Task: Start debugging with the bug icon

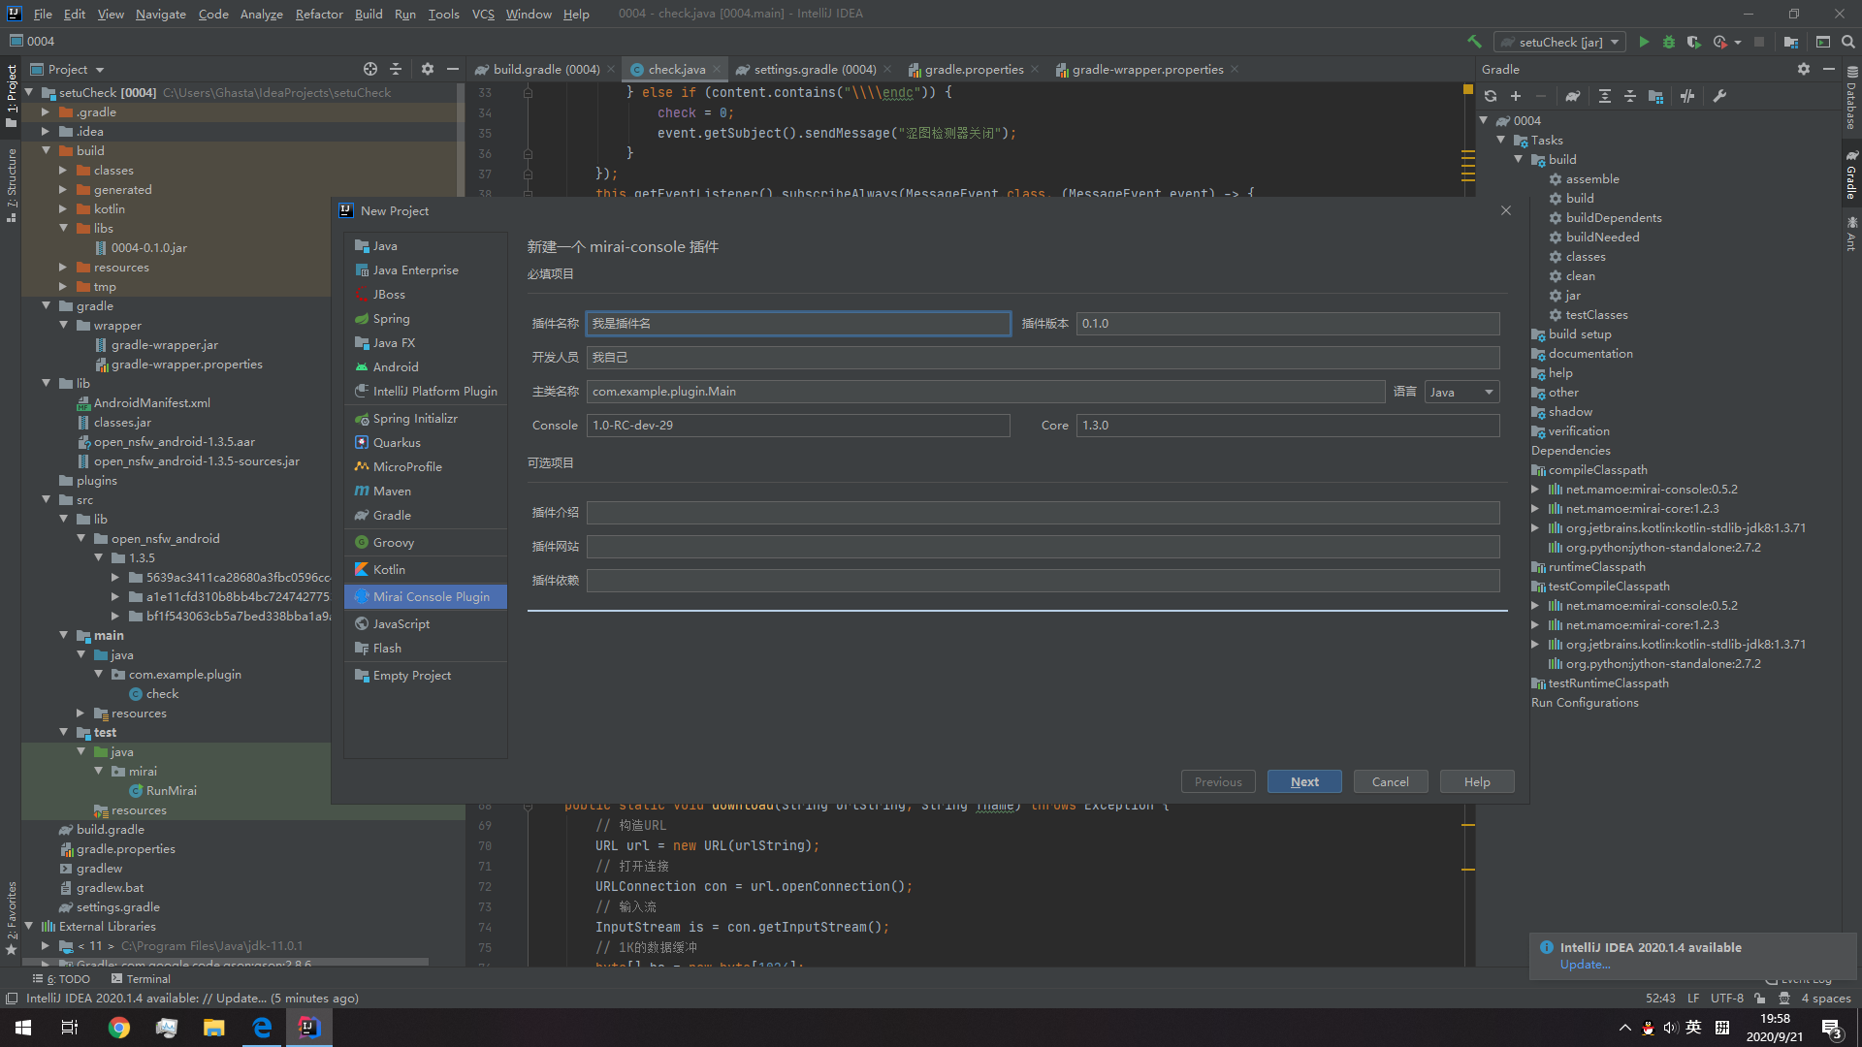Action: pos(1669,42)
